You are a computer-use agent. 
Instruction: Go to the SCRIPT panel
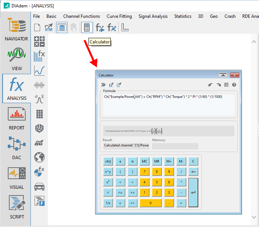[x=16, y=208]
